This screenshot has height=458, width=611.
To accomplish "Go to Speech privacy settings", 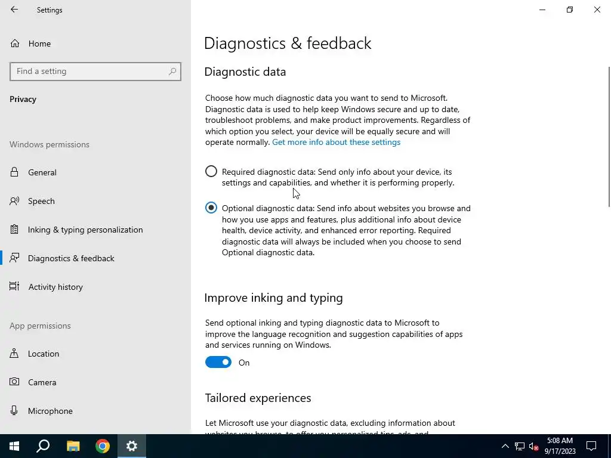I will pos(41,201).
